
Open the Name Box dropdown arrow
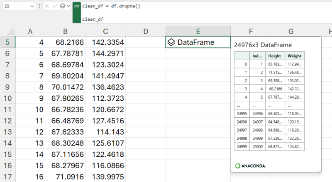(x=32, y=6)
